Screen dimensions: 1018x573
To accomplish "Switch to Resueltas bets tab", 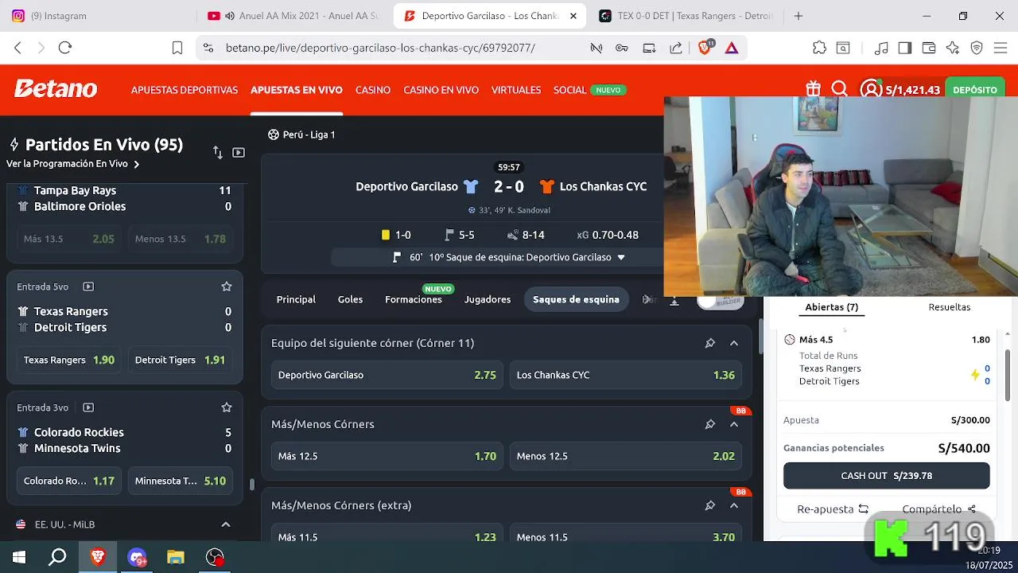I will [950, 307].
